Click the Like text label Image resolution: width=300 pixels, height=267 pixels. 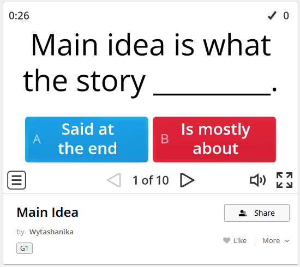pyautogui.click(x=240, y=240)
